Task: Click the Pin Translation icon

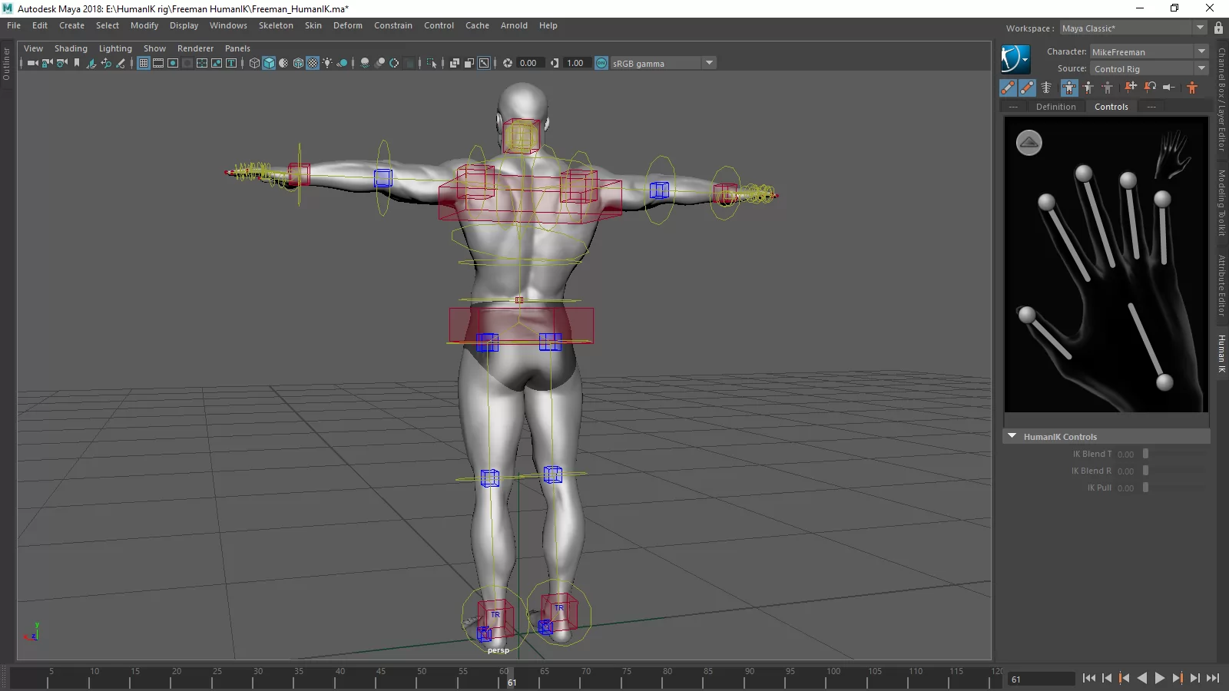Action: 1131,88
